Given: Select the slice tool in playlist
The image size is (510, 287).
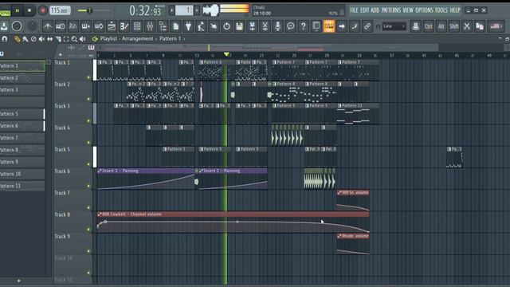Looking at the screenshot, I should pyautogui.click(x=58, y=39).
